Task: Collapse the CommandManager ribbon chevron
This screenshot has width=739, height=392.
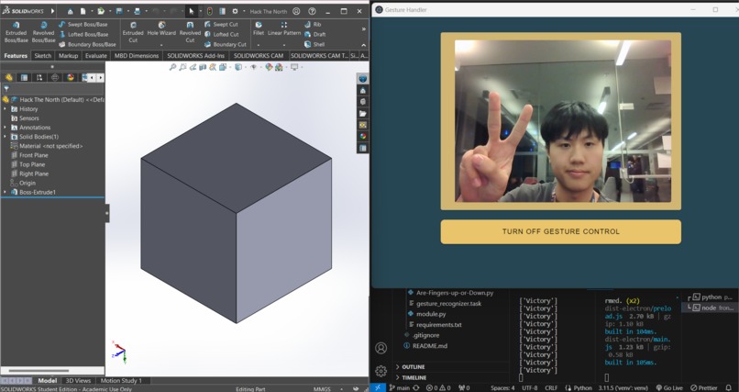Action: click(x=363, y=45)
